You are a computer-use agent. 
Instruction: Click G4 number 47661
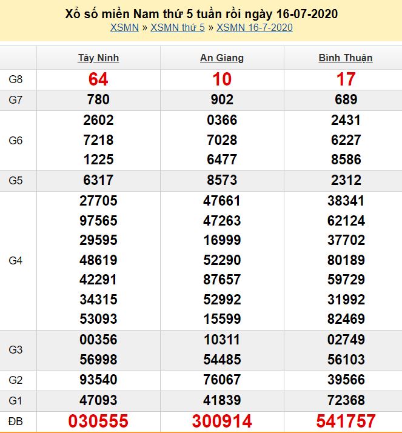click(222, 201)
